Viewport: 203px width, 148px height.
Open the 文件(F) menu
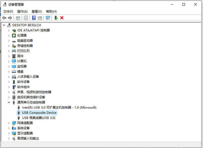[8, 12]
